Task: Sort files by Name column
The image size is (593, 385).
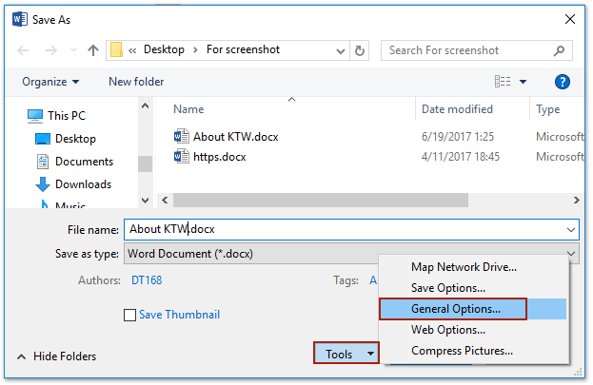Action: coord(188,109)
